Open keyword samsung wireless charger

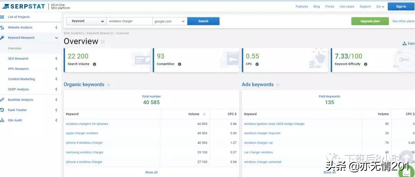pyautogui.click(x=85, y=152)
